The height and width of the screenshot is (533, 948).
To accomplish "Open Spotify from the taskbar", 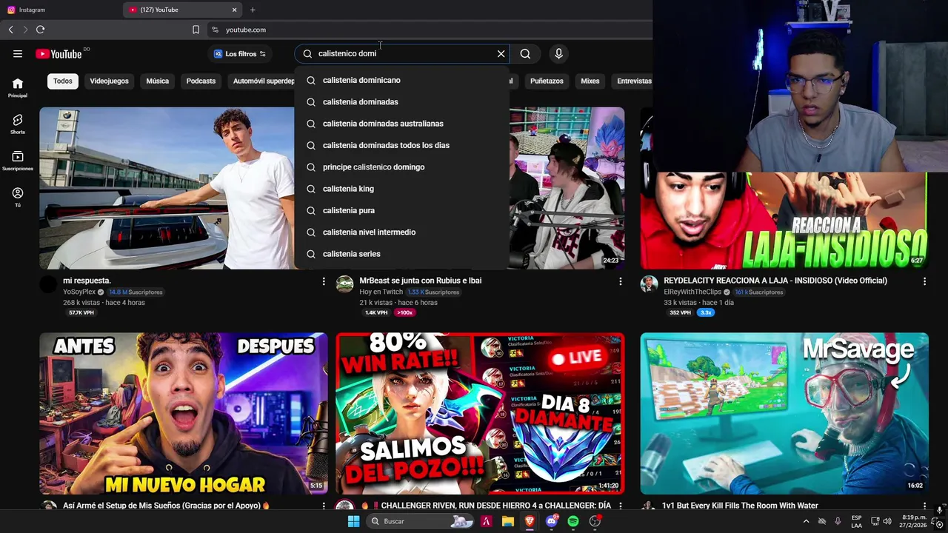I will coord(573,521).
